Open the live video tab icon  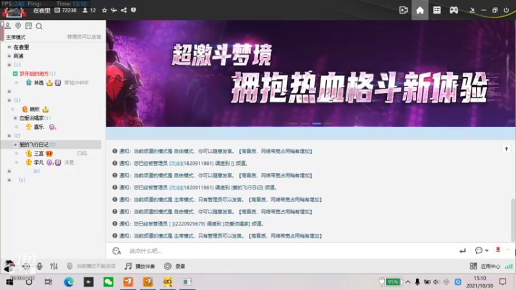tap(404, 10)
